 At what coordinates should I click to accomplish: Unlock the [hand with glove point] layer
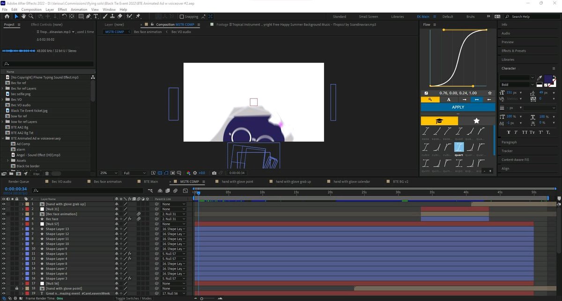16,288
